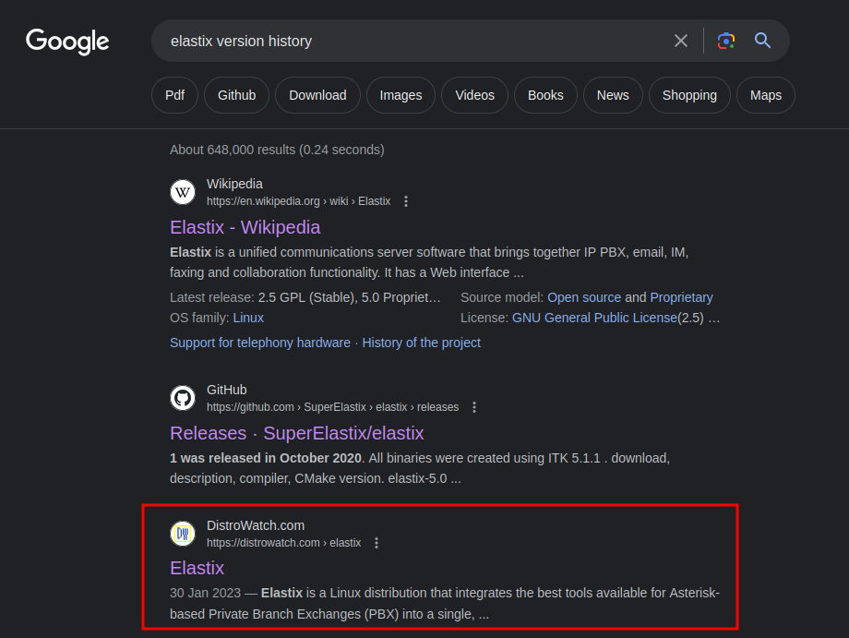Click the 'DistroWatch.com' site name

pyautogui.click(x=256, y=525)
